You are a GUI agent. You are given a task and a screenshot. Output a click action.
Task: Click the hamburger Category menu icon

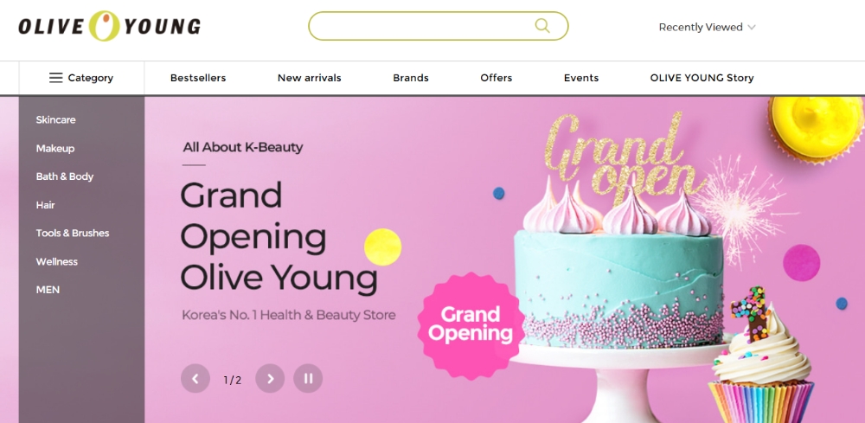pyautogui.click(x=55, y=78)
